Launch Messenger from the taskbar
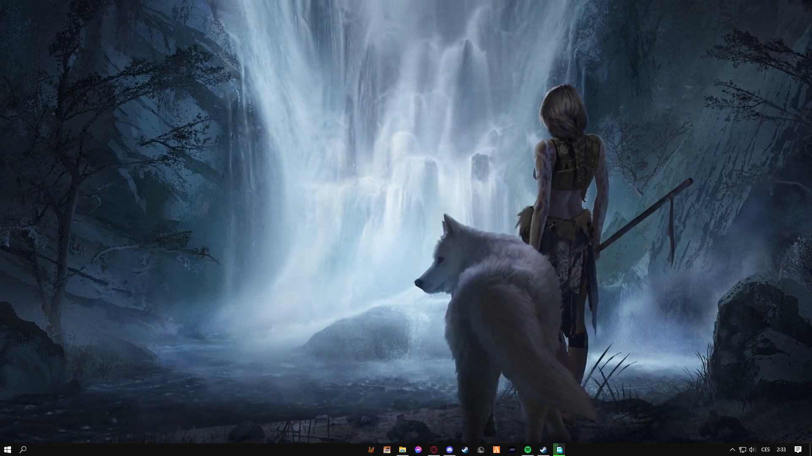The image size is (812, 456). tap(418, 450)
